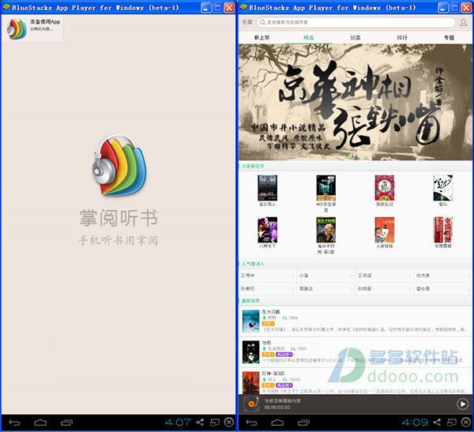Click the purple tag under 地狱
This screenshot has width=474, height=432.
point(284,355)
